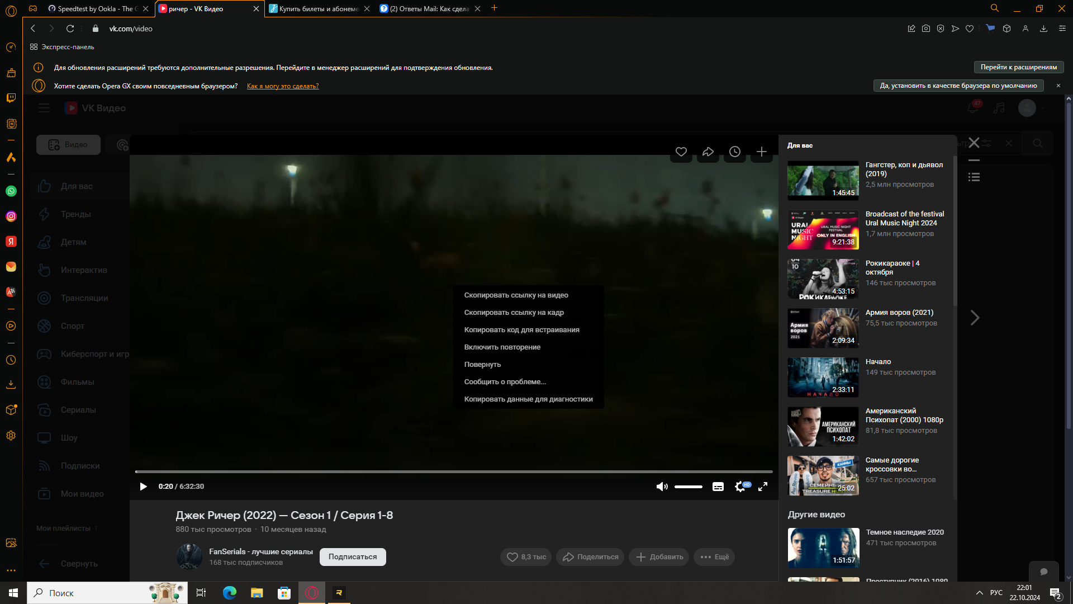Share the video with arrow icon above player
Image resolution: width=1073 pixels, height=604 pixels.
[x=708, y=152]
